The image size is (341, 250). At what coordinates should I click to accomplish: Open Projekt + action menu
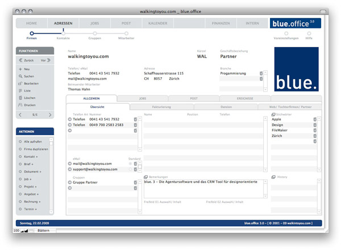point(28,187)
